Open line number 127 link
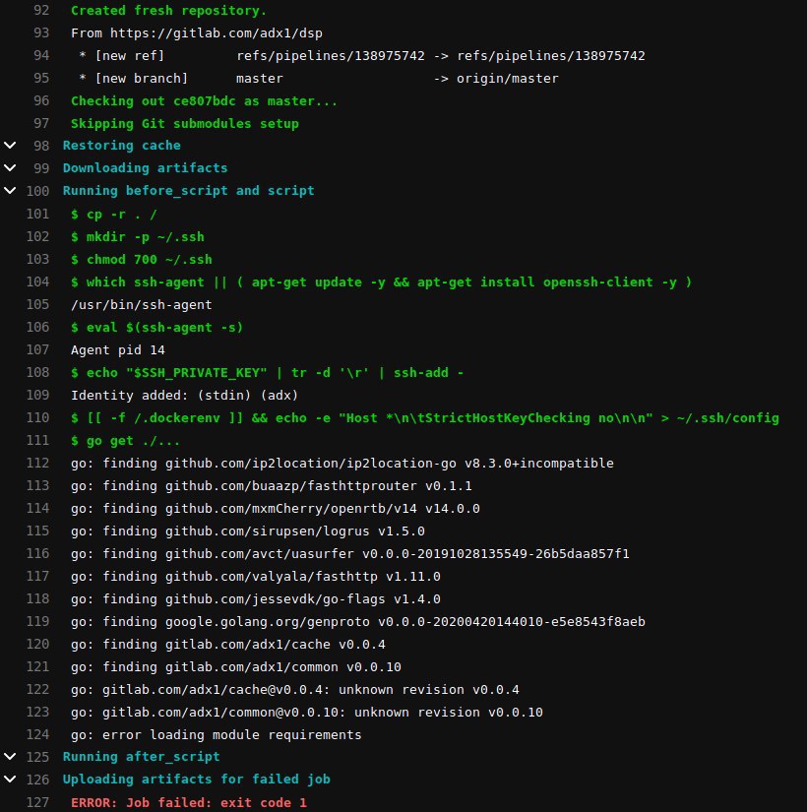The height and width of the screenshot is (812, 807). [x=37, y=803]
